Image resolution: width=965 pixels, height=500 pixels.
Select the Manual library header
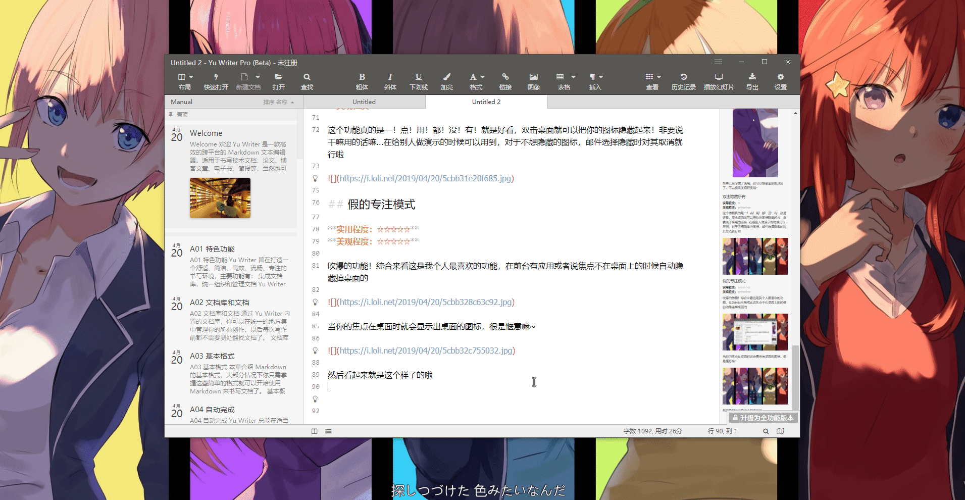click(x=182, y=102)
